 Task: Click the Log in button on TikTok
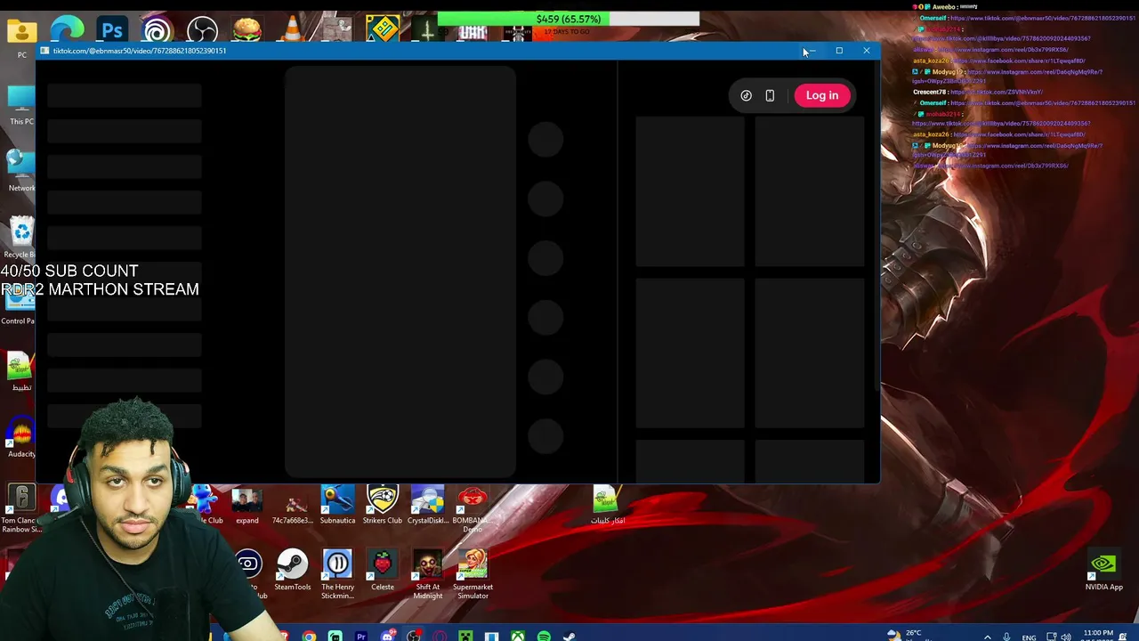point(822,95)
